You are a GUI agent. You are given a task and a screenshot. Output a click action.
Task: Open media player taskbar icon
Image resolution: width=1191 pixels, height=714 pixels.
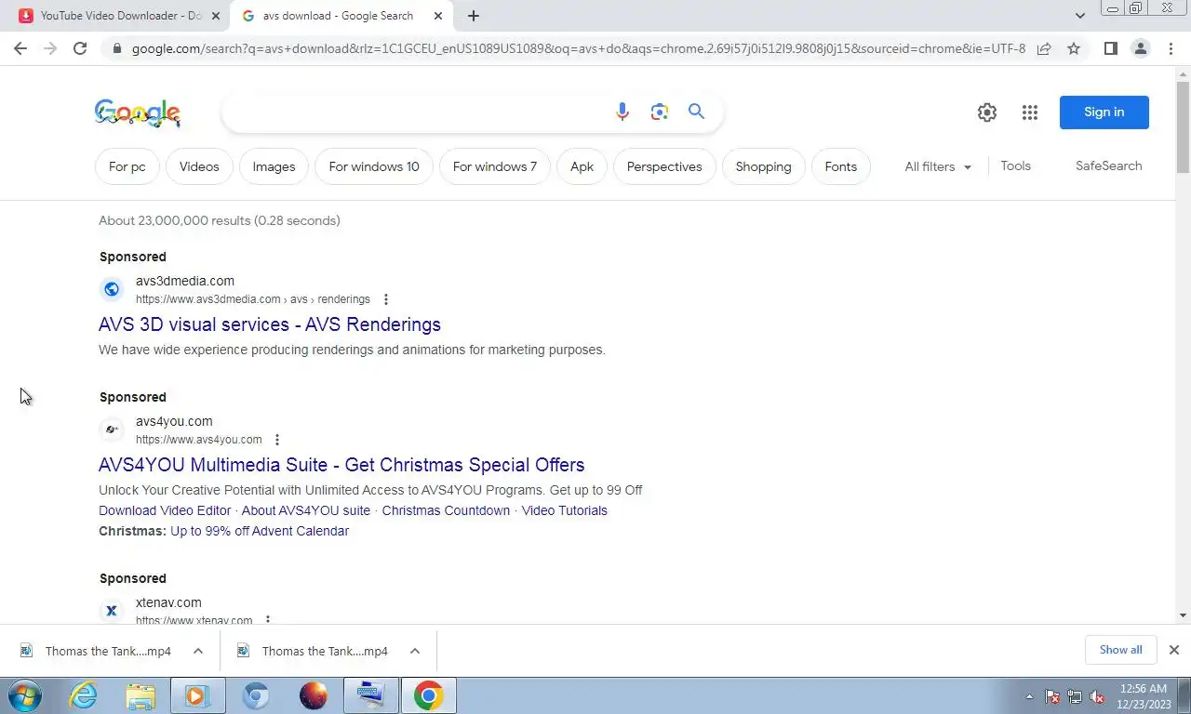197,695
